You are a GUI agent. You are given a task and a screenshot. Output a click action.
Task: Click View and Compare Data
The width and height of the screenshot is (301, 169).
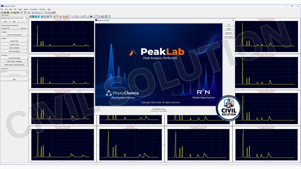tap(14, 35)
